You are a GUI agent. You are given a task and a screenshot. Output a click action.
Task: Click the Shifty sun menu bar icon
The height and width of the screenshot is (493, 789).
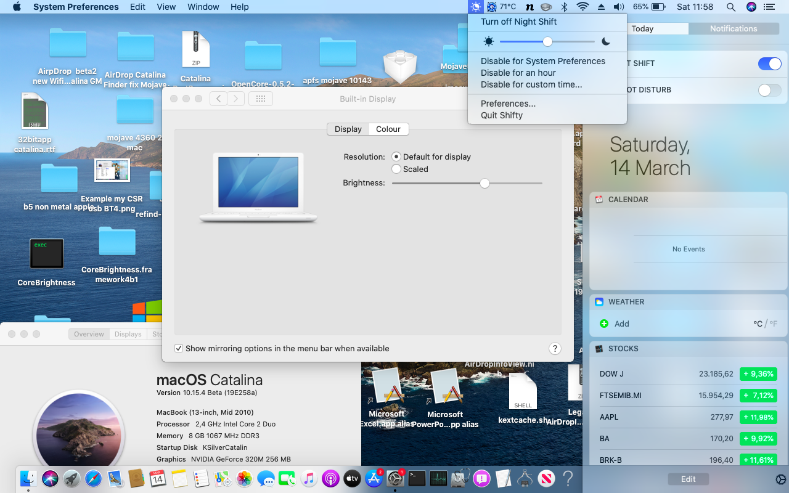pyautogui.click(x=475, y=7)
